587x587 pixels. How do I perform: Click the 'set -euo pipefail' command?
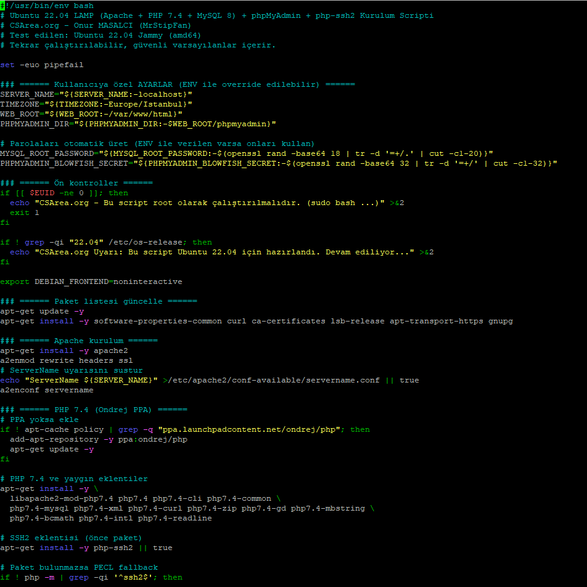41,65
